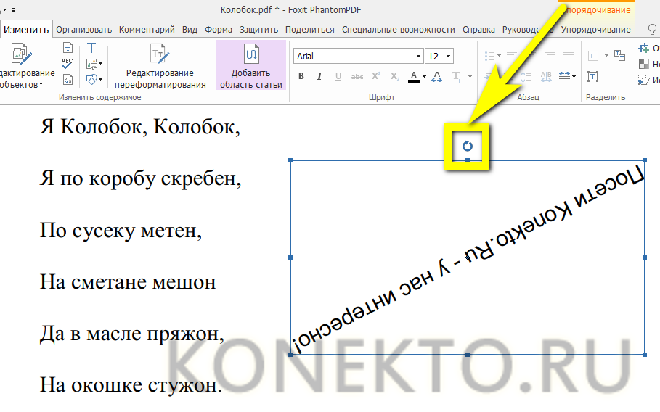Expand the font color dropdown arrow
660x412 pixels.
[x=424, y=77]
